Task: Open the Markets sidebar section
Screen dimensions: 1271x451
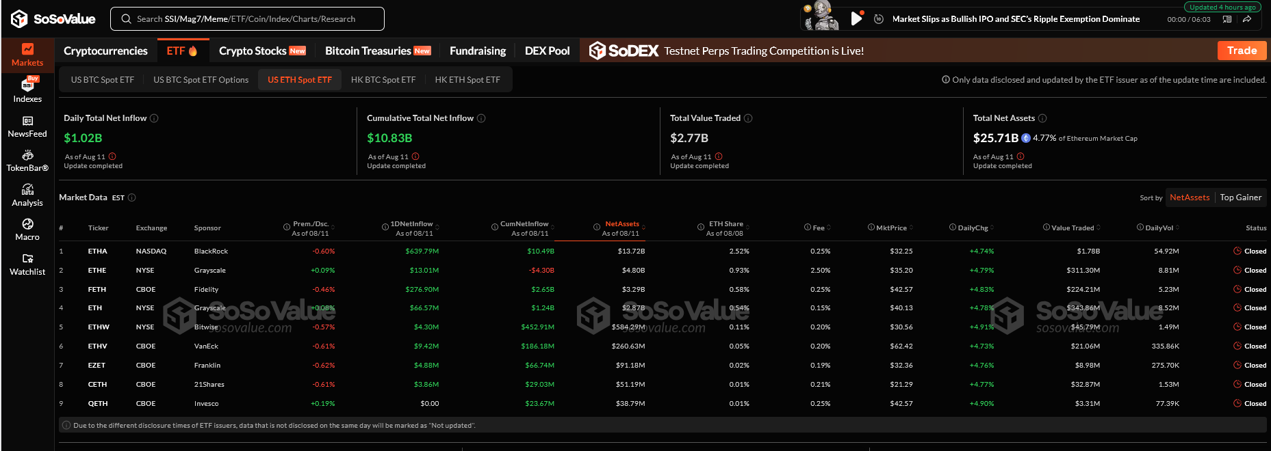Action: tap(27, 55)
